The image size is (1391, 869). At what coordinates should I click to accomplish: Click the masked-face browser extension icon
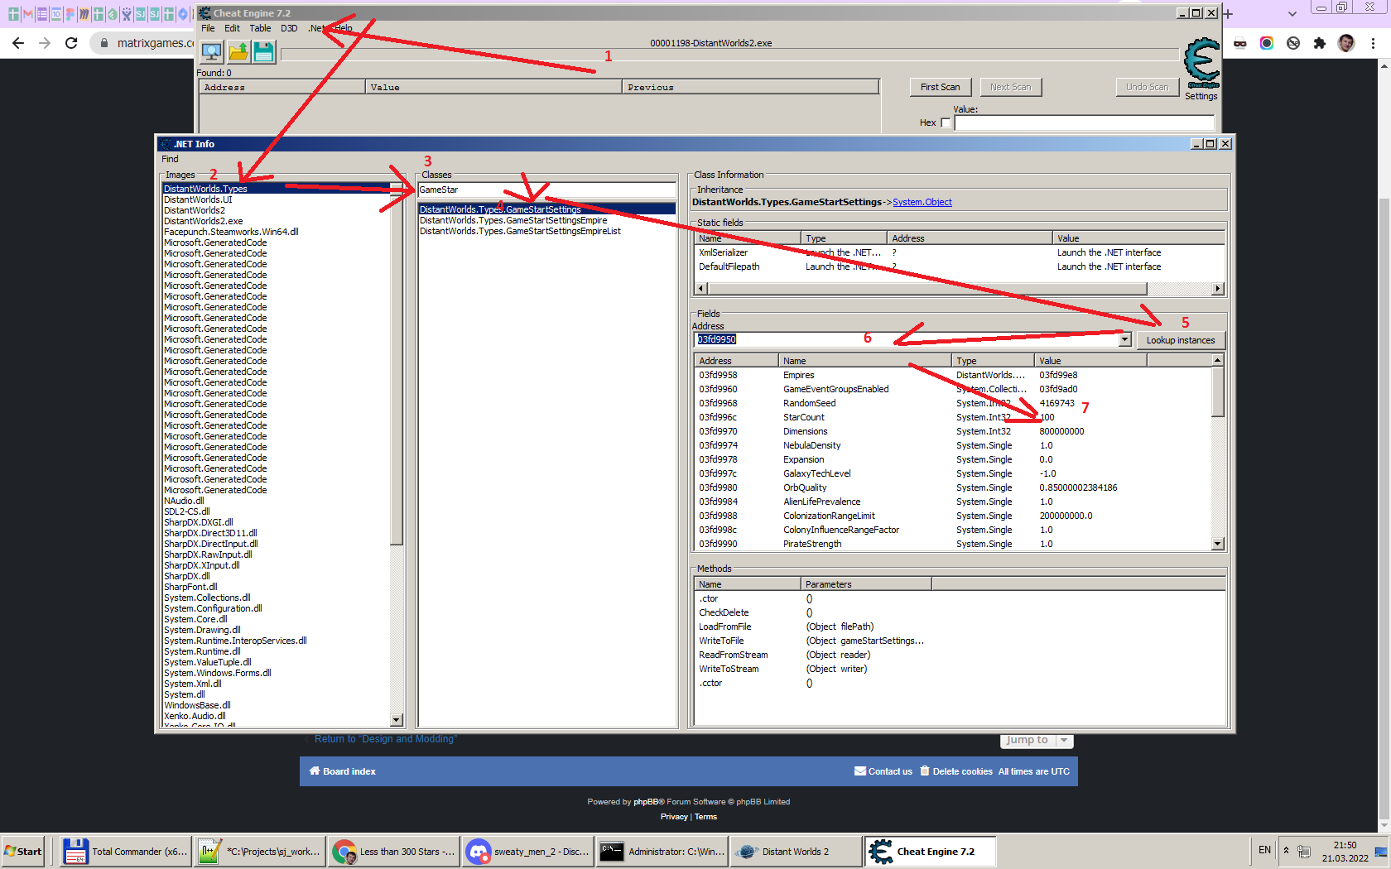coord(1240,43)
